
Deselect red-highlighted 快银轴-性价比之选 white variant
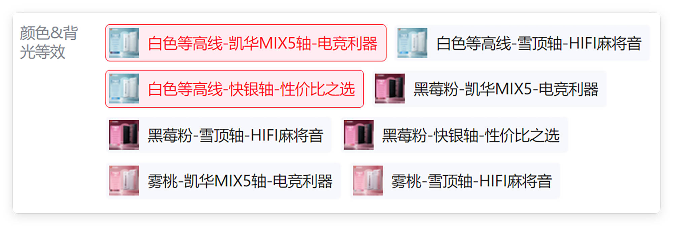[x=235, y=89]
